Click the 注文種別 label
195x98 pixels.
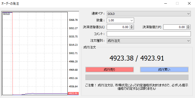tap(97, 41)
